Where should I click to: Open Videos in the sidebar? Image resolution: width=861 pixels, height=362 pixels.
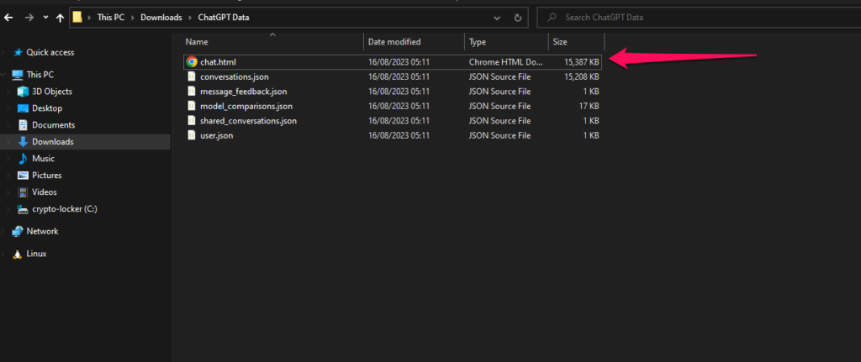44,192
